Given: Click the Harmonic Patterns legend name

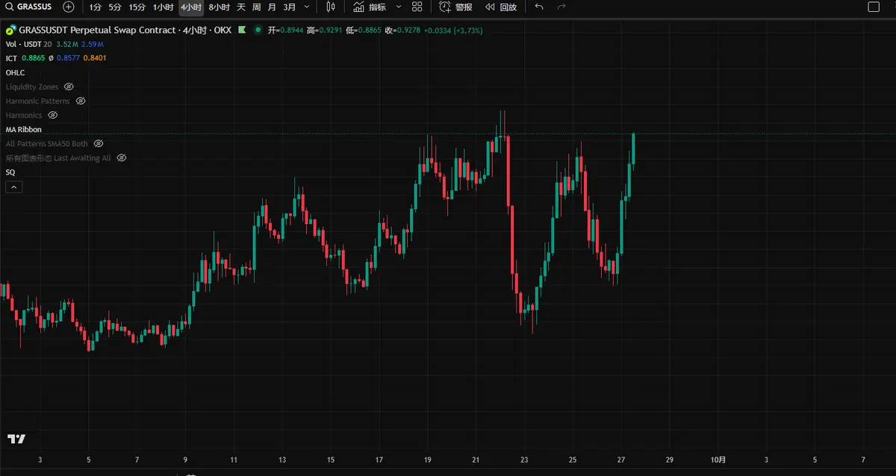Looking at the screenshot, I should click(x=38, y=101).
